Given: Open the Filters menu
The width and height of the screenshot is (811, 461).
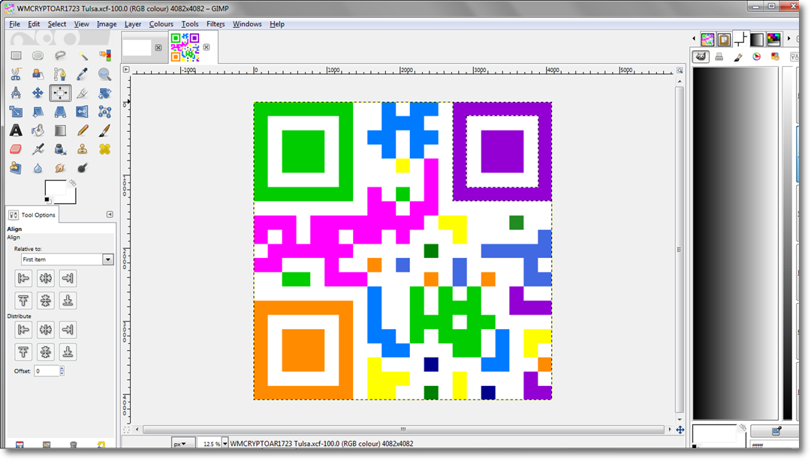Looking at the screenshot, I should click(216, 24).
